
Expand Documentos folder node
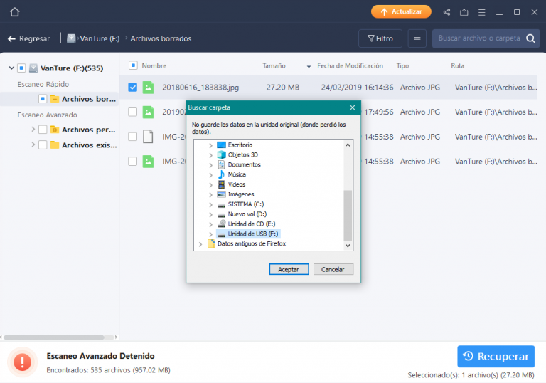tap(210, 165)
